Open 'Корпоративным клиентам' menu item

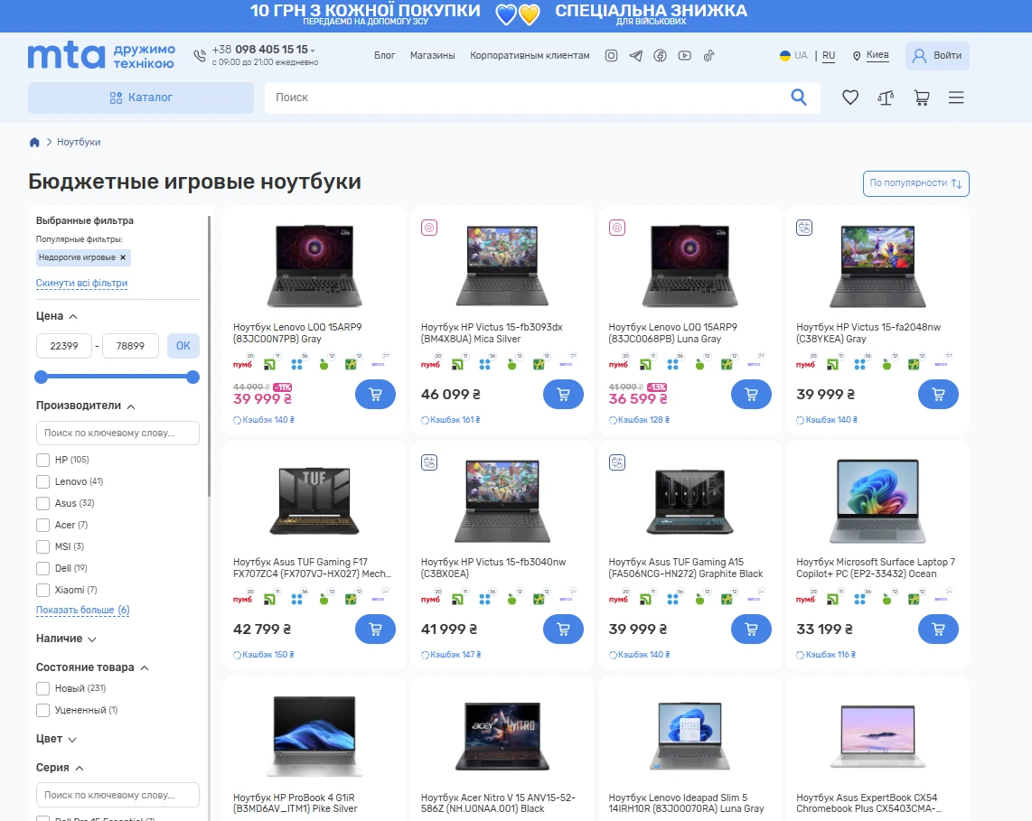tap(530, 56)
